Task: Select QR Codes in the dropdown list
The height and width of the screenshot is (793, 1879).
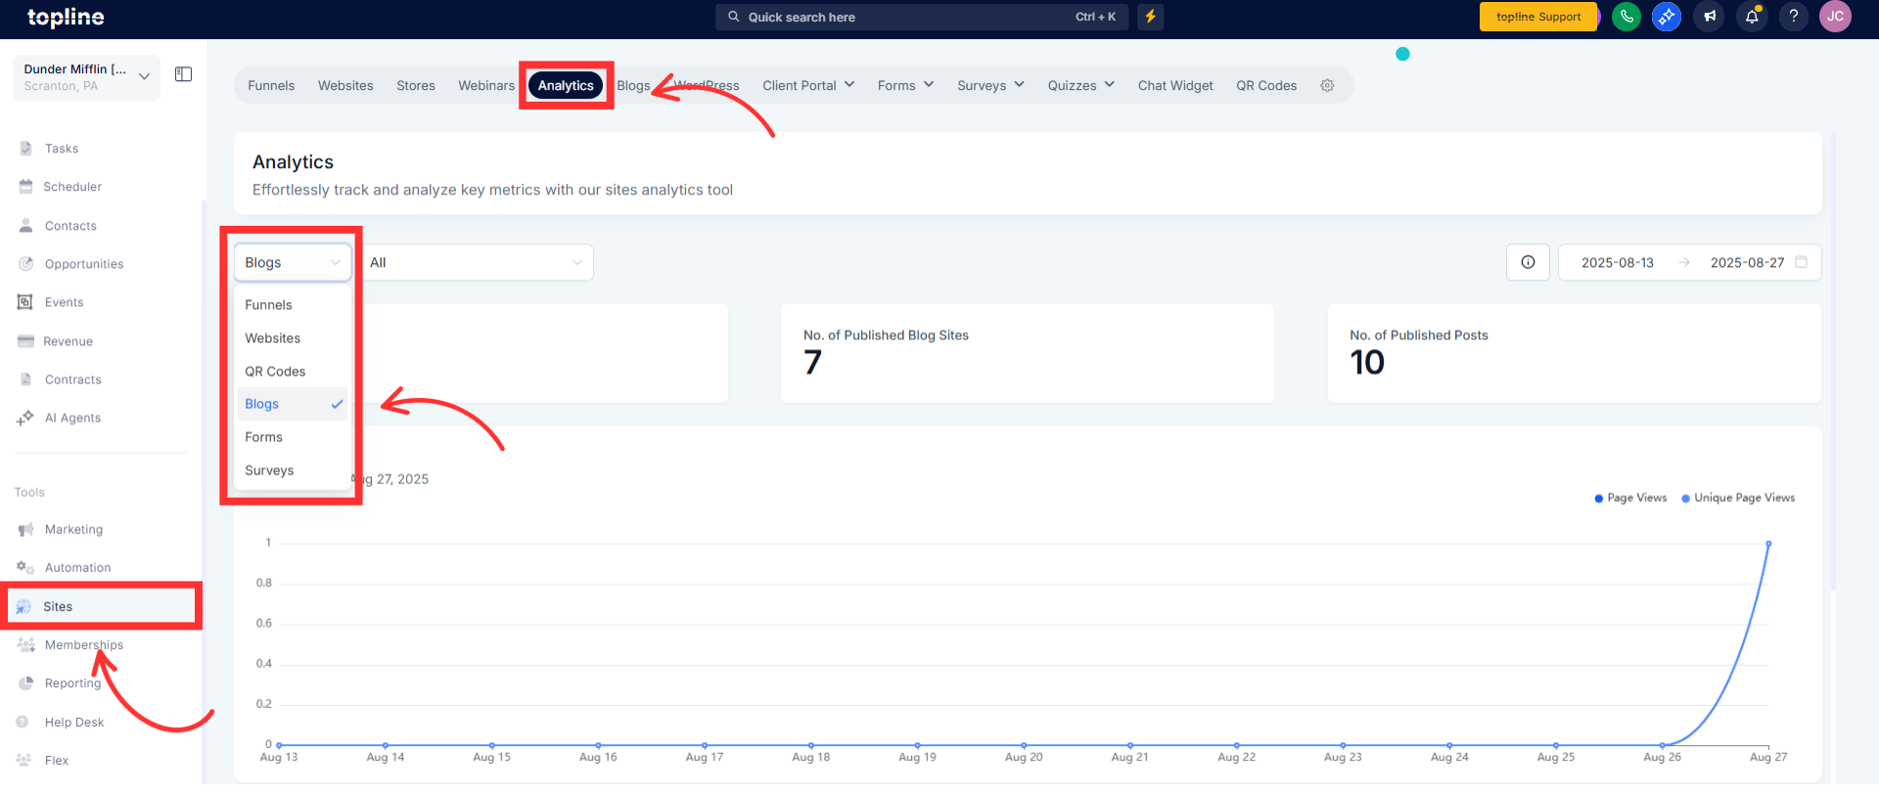Action: coord(293,372)
